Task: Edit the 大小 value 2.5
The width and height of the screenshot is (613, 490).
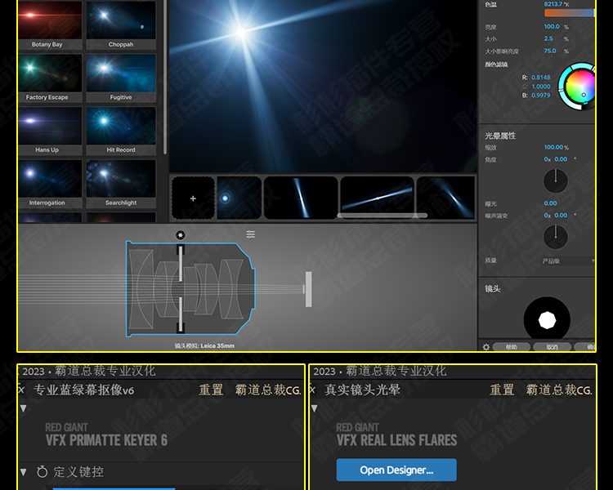Action: coord(548,38)
